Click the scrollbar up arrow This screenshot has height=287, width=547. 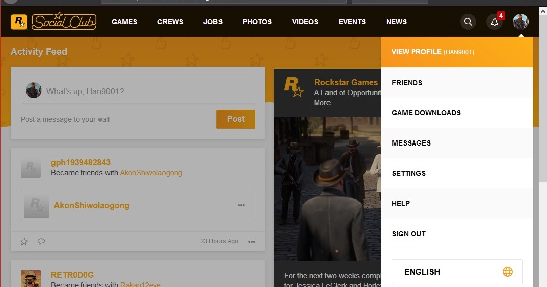tap(543, 11)
